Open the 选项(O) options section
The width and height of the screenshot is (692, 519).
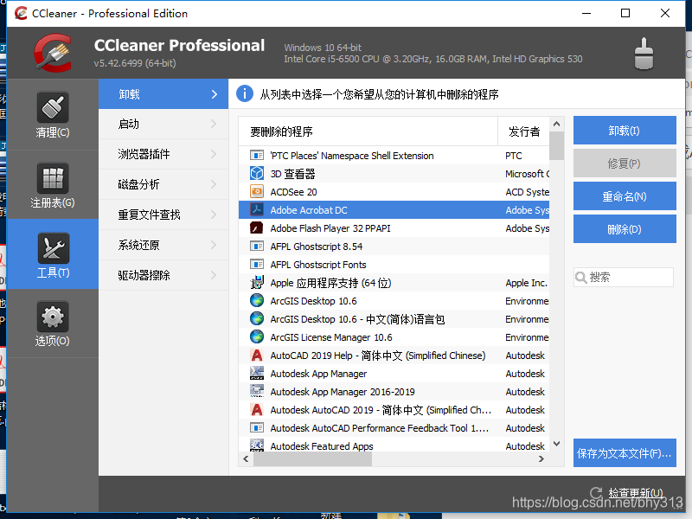[53, 324]
